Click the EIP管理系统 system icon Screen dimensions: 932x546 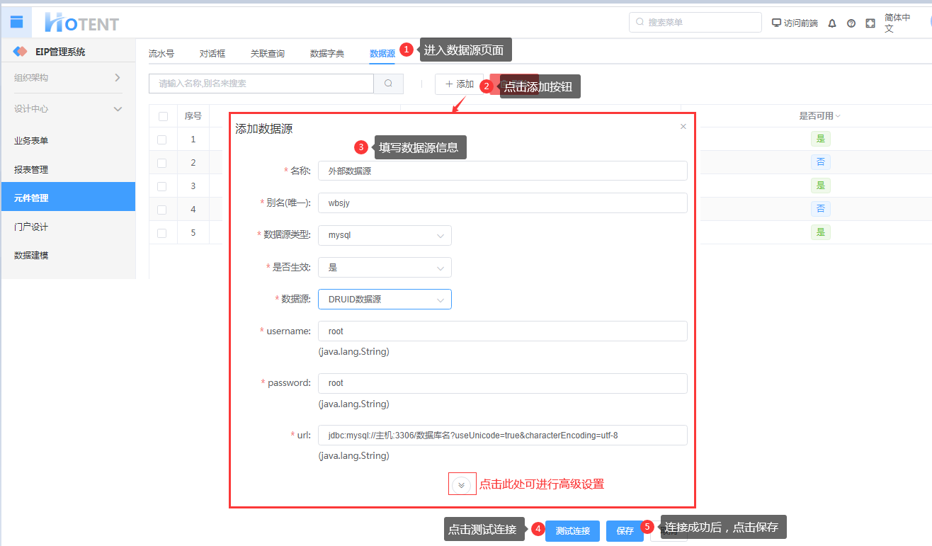coord(21,52)
